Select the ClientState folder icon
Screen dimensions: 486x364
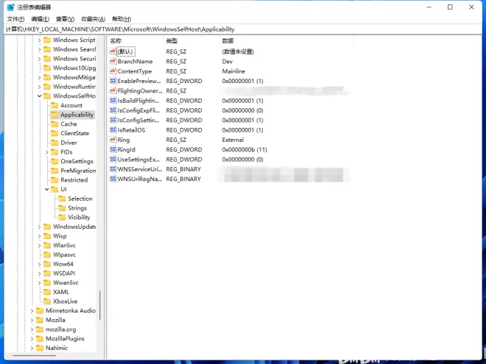tap(54, 133)
